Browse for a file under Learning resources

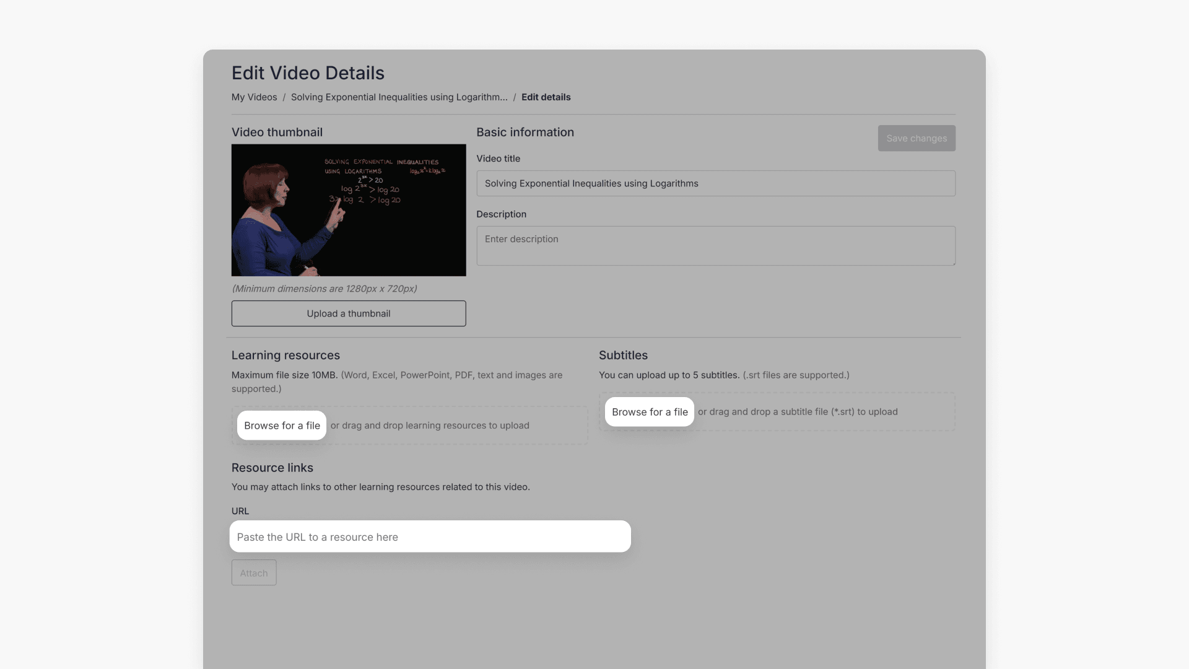(x=281, y=425)
